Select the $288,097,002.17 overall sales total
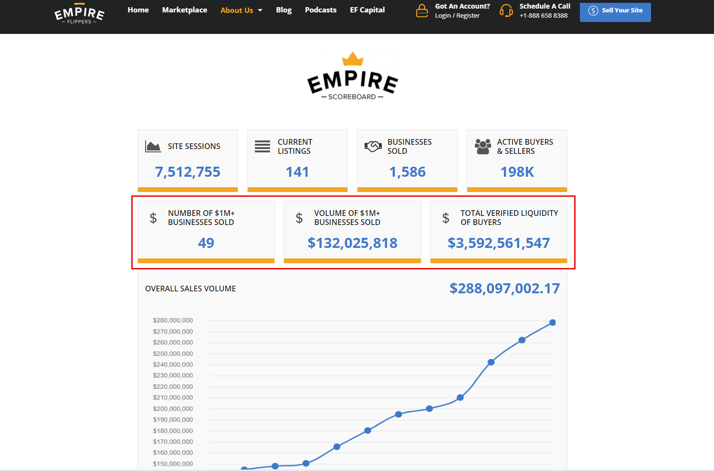This screenshot has width=714, height=471. tap(504, 289)
